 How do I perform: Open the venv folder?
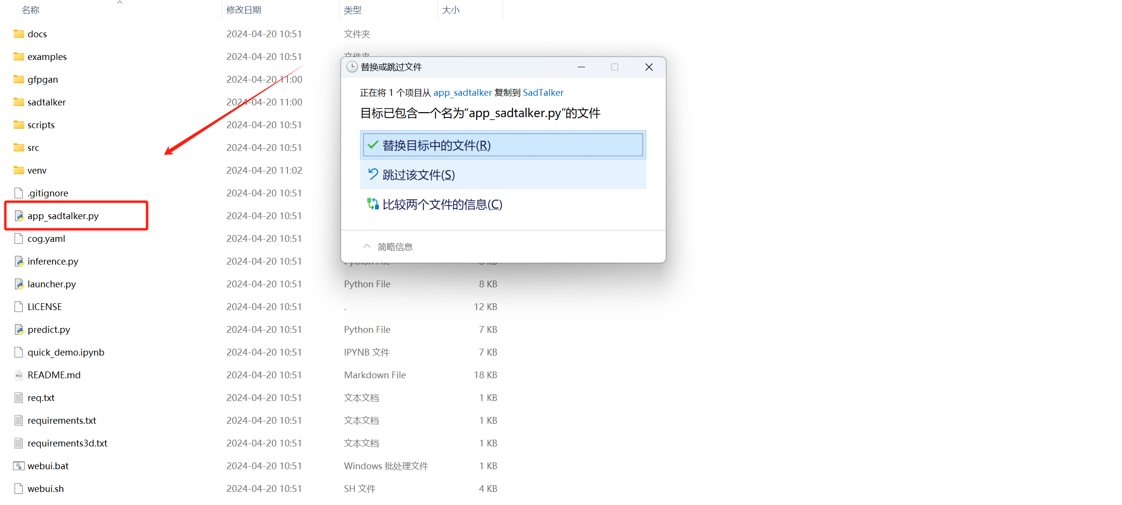[x=37, y=170]
